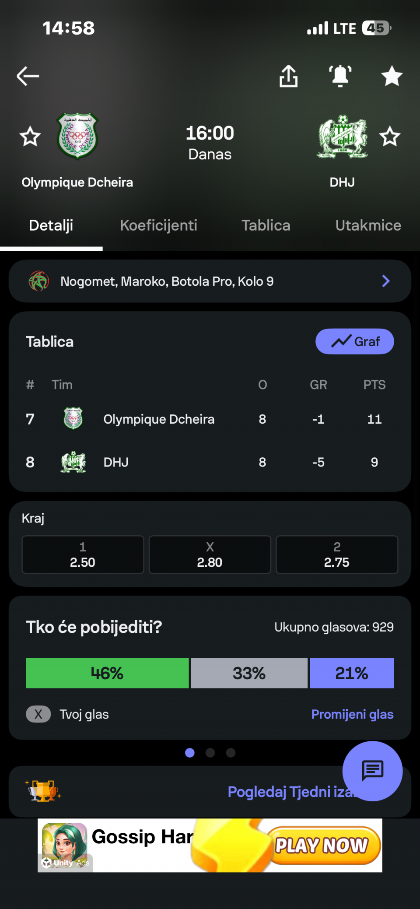420x909 pixels.
Task: Toggle the match favorite star in the top bar
Action: [392, 76]
